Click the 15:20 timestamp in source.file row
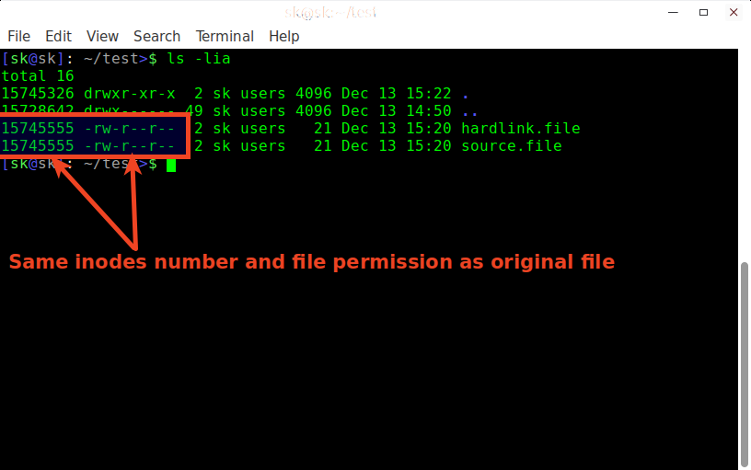Screen dimensions: 751x470 click(x=429, y=146)
